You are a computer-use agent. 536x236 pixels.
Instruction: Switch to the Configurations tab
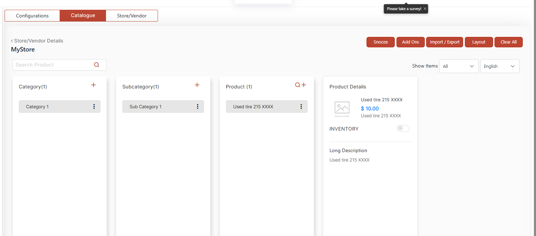coord(32,16)
